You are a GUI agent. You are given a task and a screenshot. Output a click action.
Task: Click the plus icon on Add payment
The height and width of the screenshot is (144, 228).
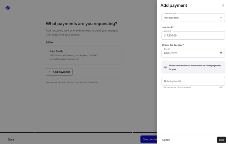point(50,72)
